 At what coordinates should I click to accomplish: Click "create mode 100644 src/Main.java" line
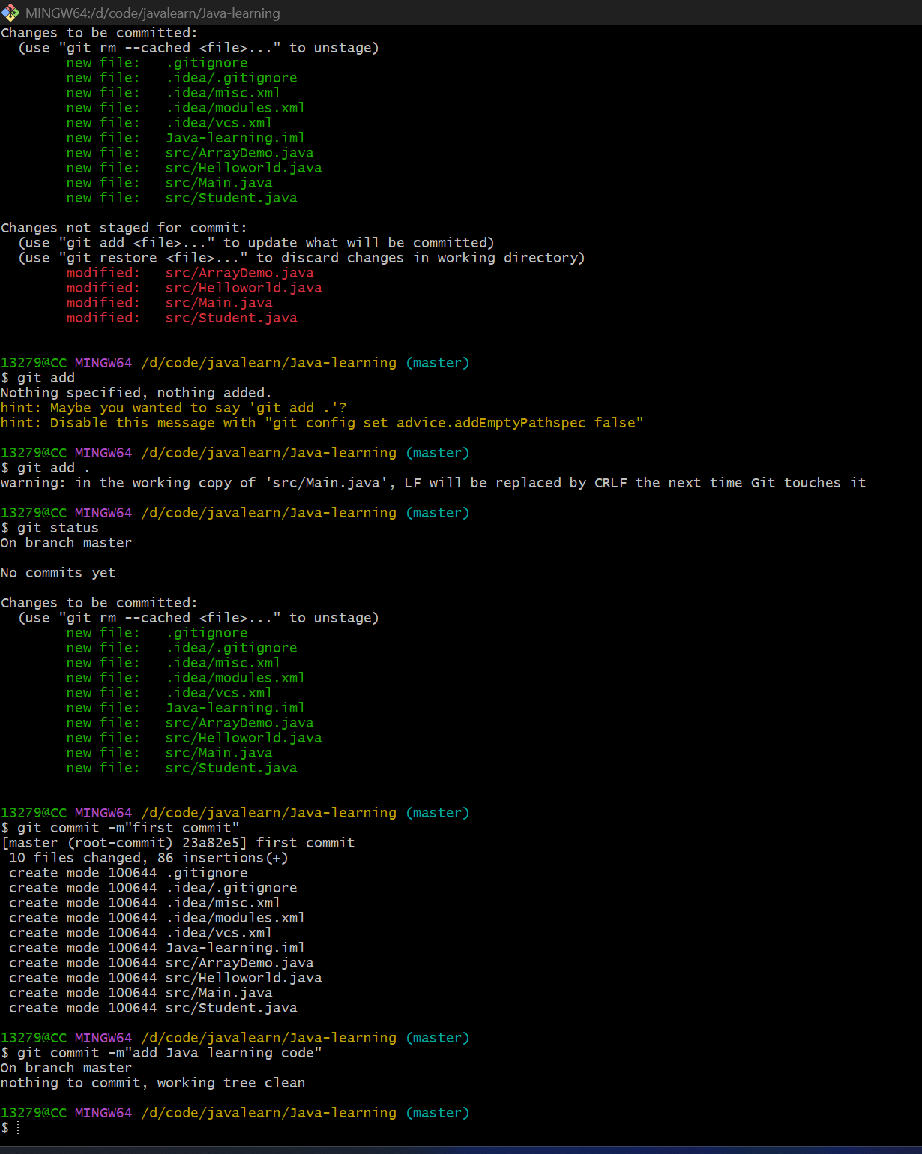coord(140,993)
